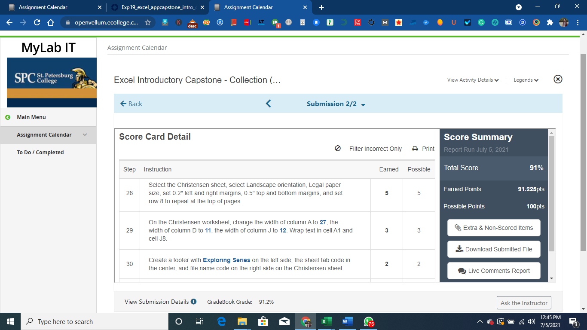The height and width of the screenshot is (330, 587).
Task: Go to the previous submission arrow
Action: pos(269,104)
